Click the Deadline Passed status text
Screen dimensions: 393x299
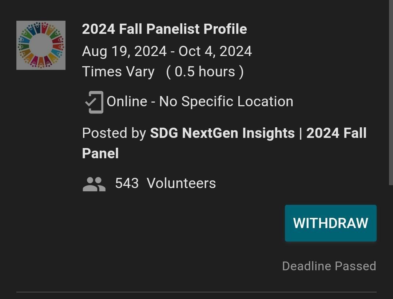click(x=329, y=266)
